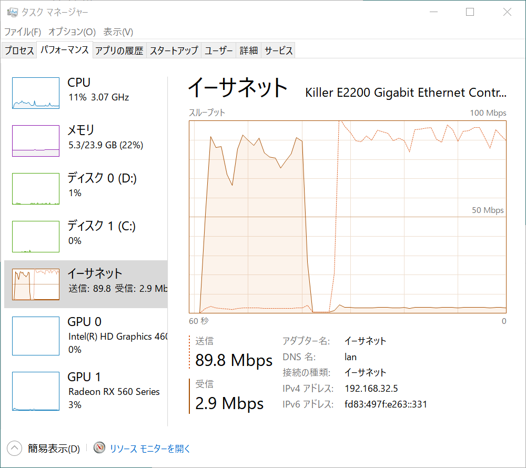
Task: Switch to the 詳細 tab
Action: click(x=249, y=50)
